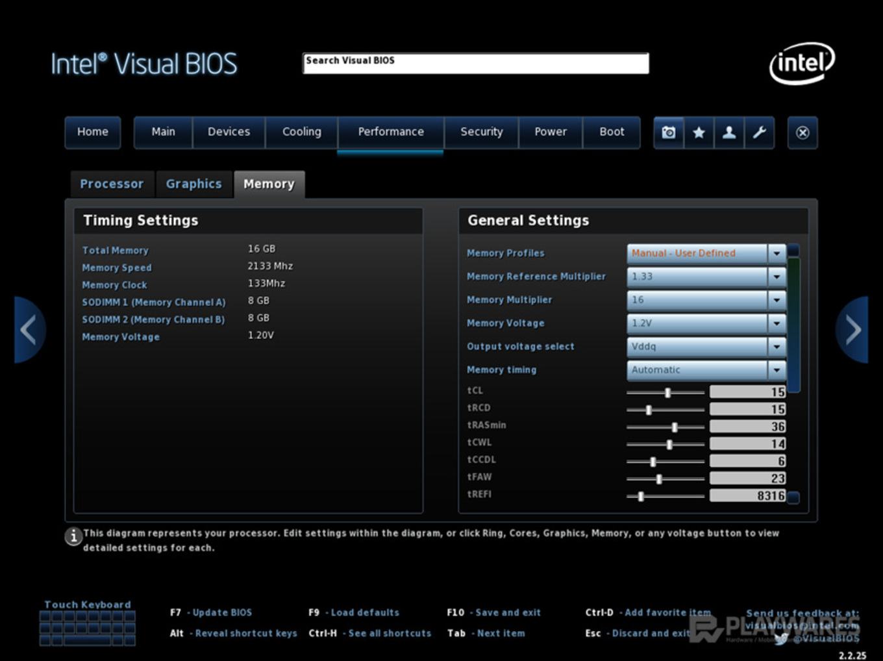Image resolution: width=883 pixels, height=661 pixels.
Task: Click Tab Next item
Action: click(x=486, y=633)
